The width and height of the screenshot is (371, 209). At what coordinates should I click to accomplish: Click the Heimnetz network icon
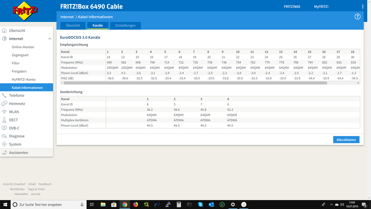click(x=4, y=104)
